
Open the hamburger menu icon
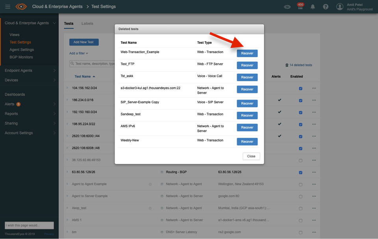tap(7, 7)
